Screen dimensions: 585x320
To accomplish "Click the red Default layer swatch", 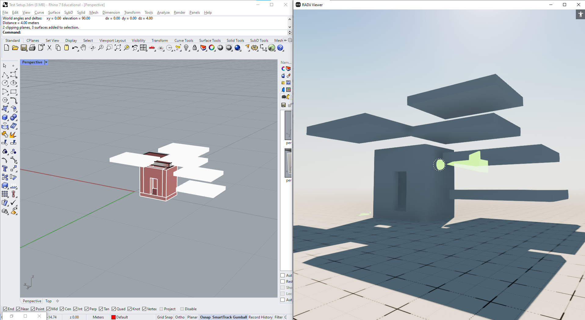I will [x=114, y=317].
